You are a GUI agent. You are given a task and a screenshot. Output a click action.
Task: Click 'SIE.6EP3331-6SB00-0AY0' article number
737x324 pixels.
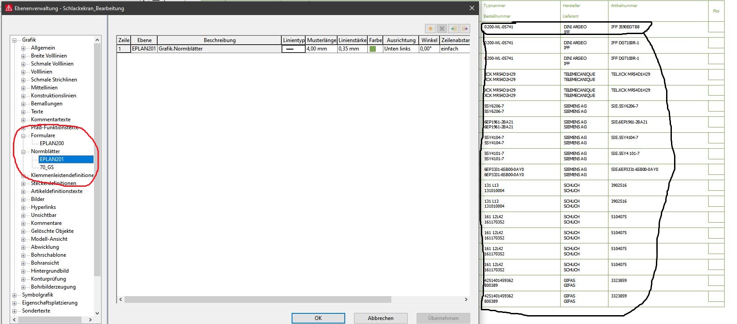tap(634, 170)
